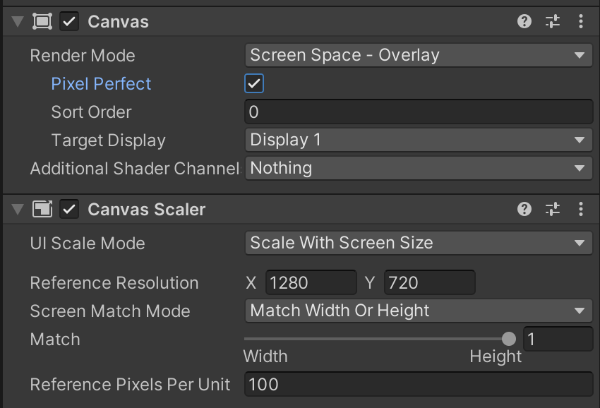The height and width of the screenshot is (408, 600).
Task: Collapse the Canvas Scaler foldout
Action: pos(18,209)
